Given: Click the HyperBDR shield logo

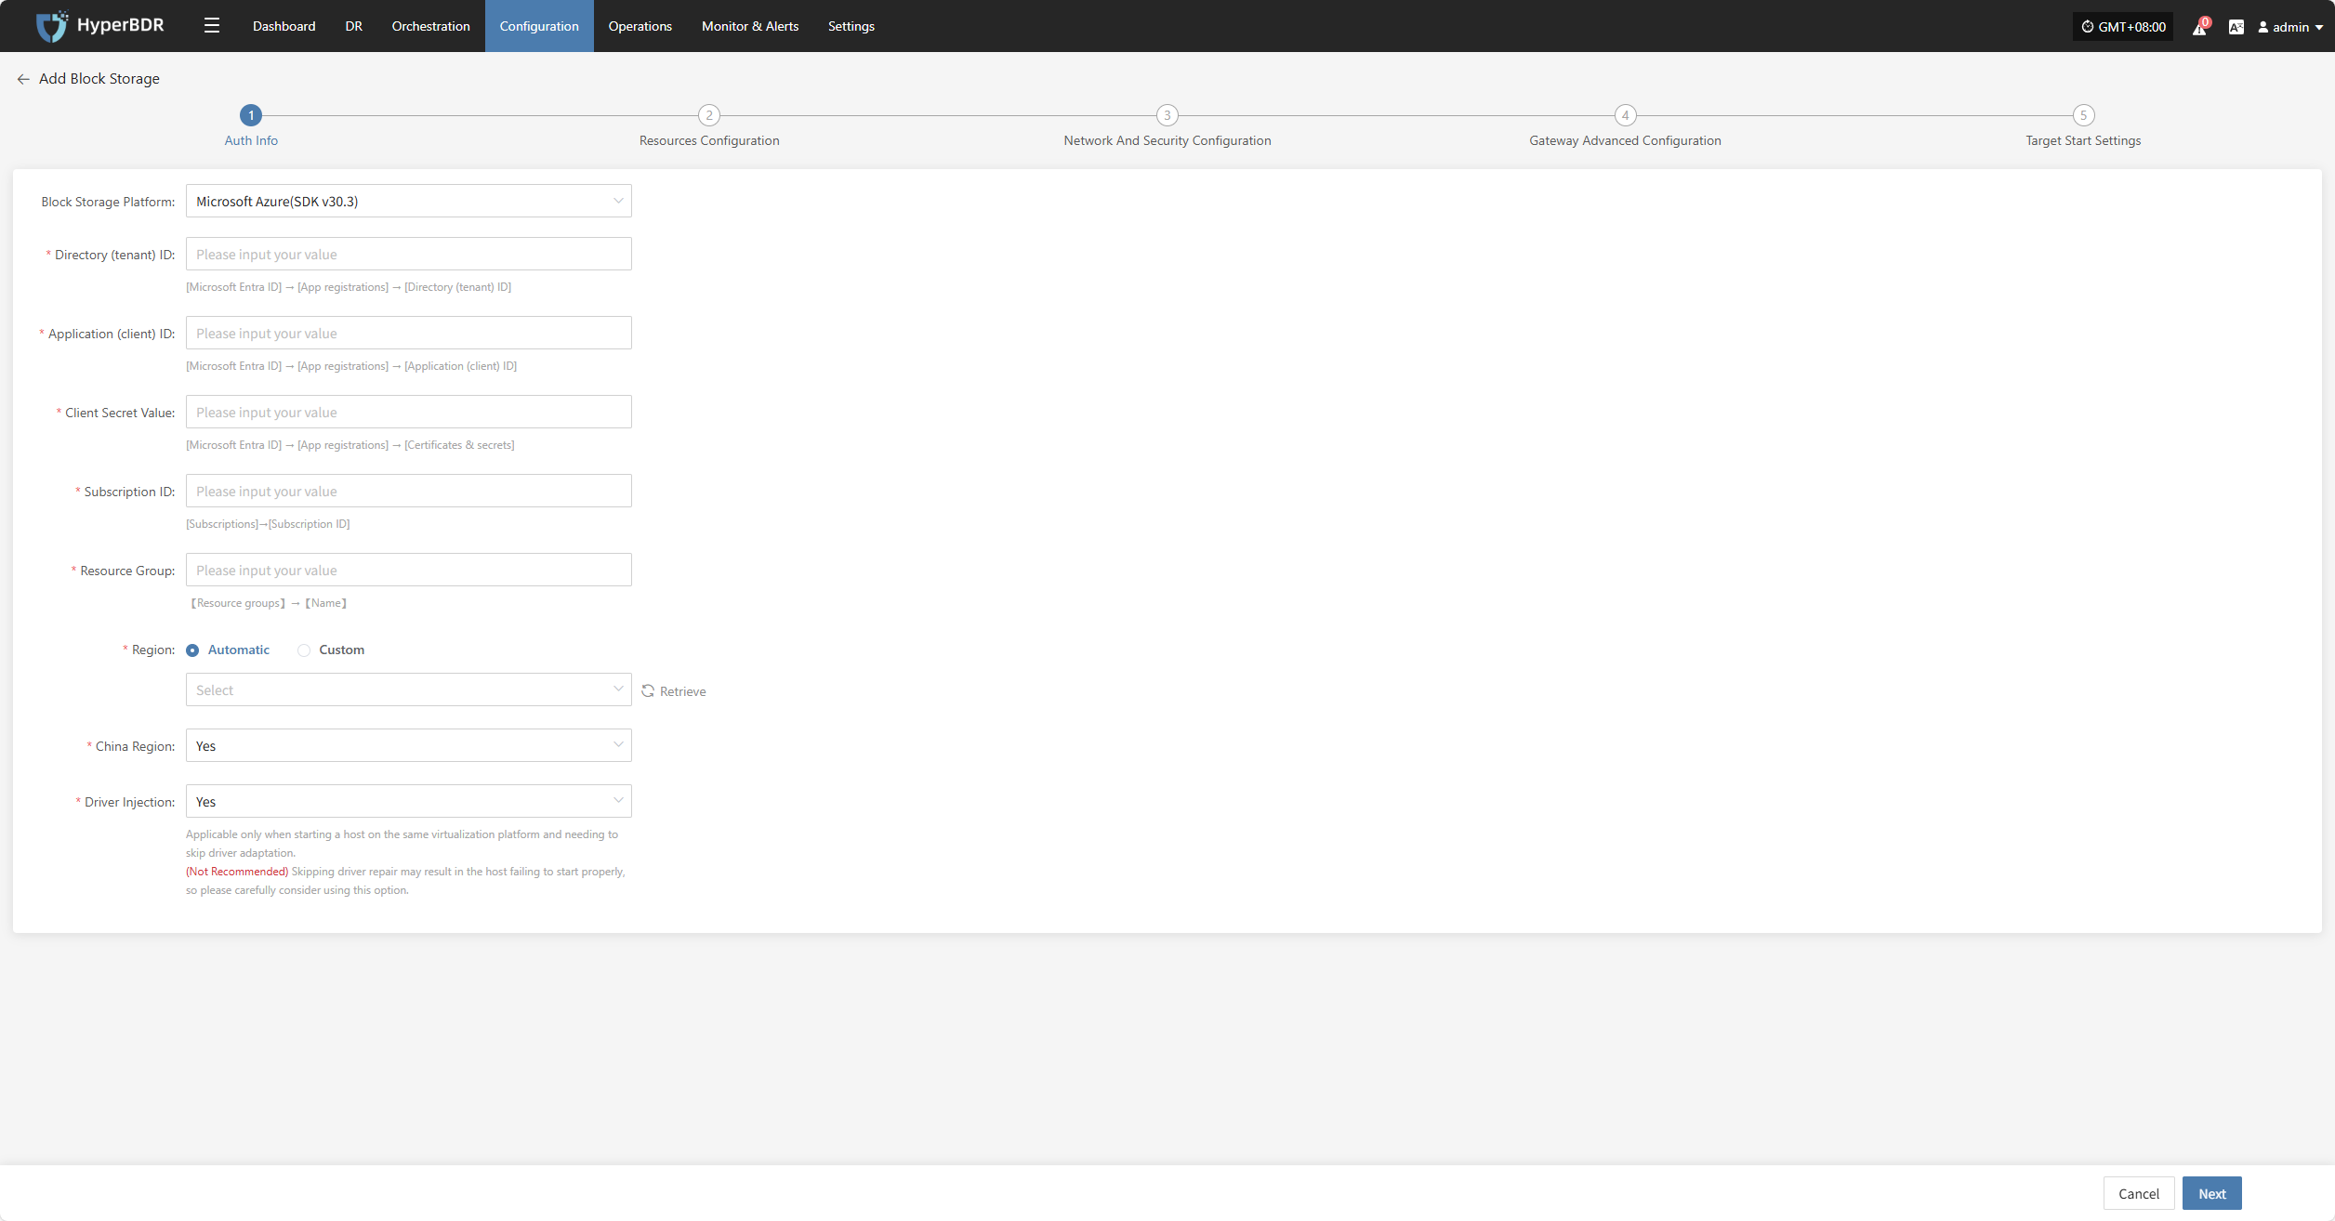Looking at the screenshot, I should click(52, 26).
